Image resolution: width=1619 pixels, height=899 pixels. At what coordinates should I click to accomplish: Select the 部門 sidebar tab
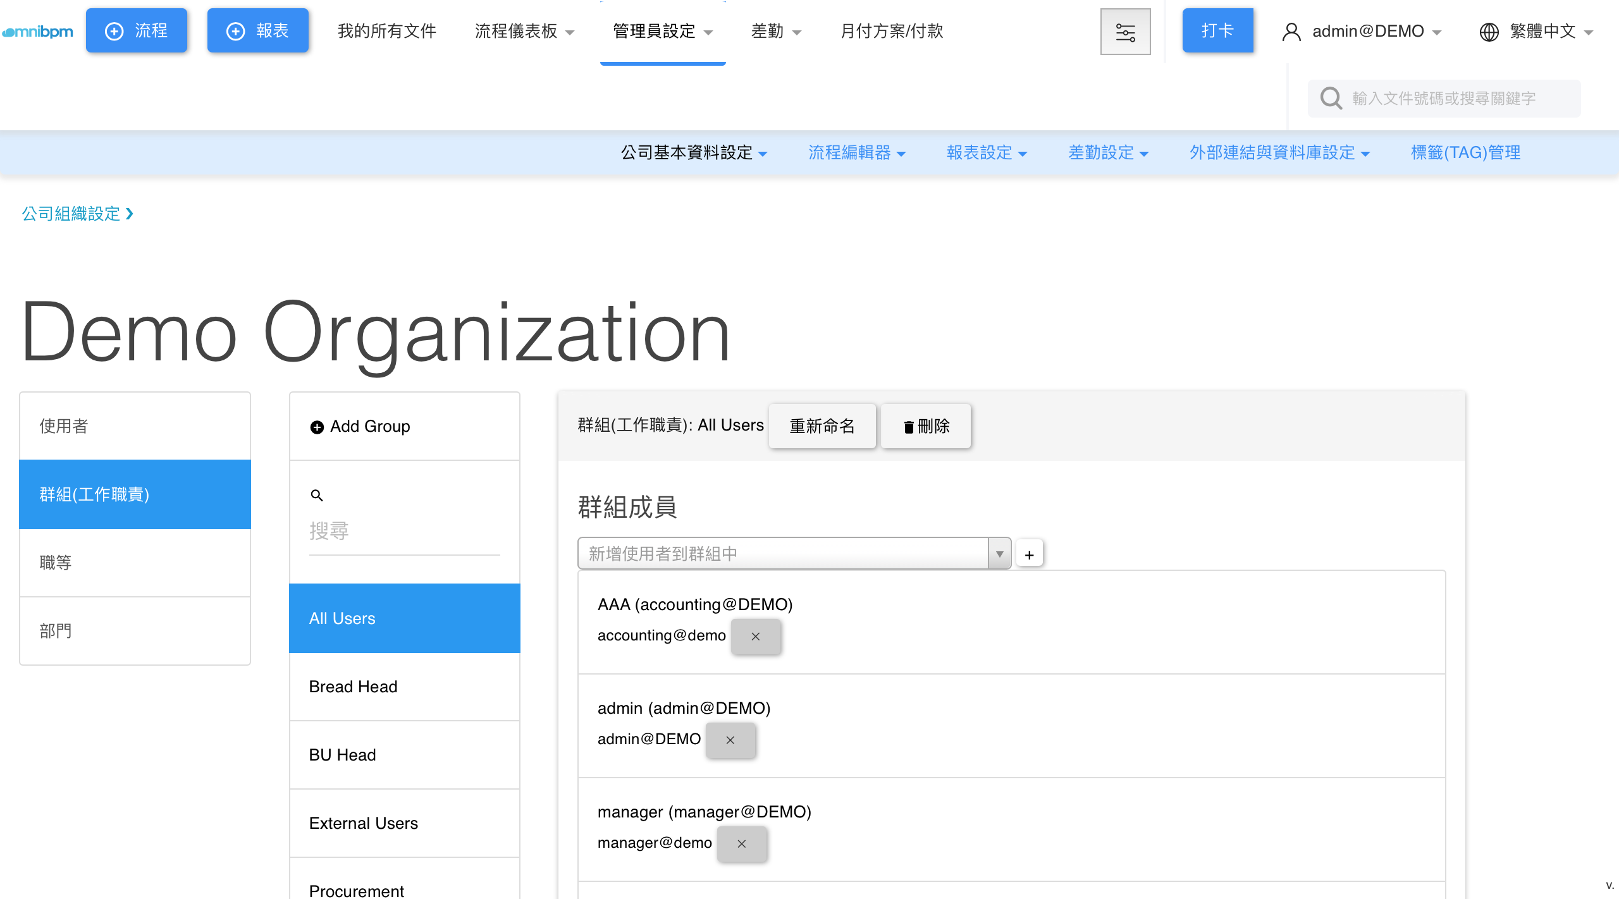tap(135, 631)
